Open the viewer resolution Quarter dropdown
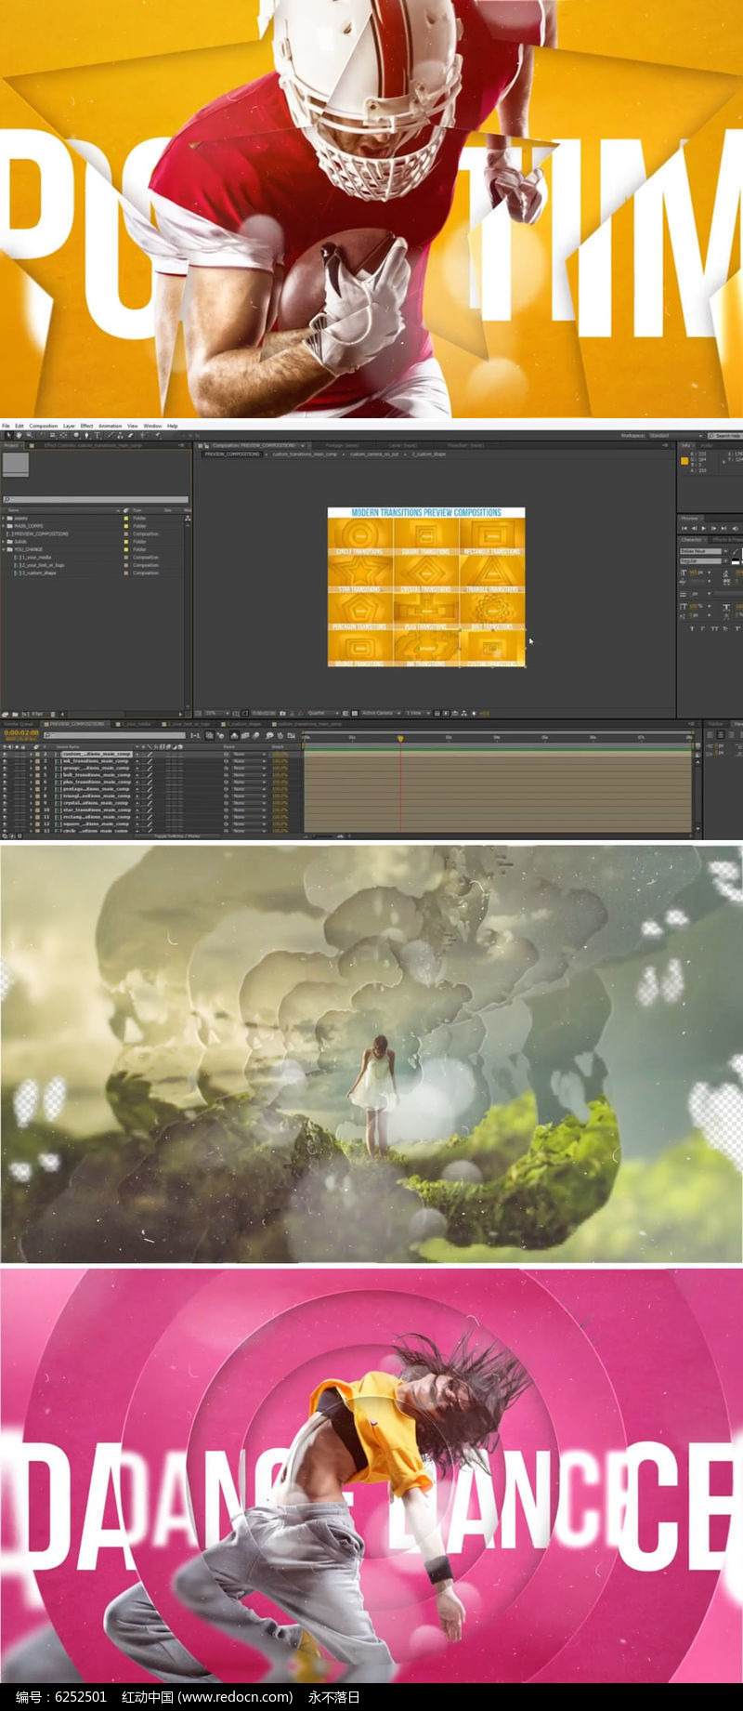 (x=321, y=714)
